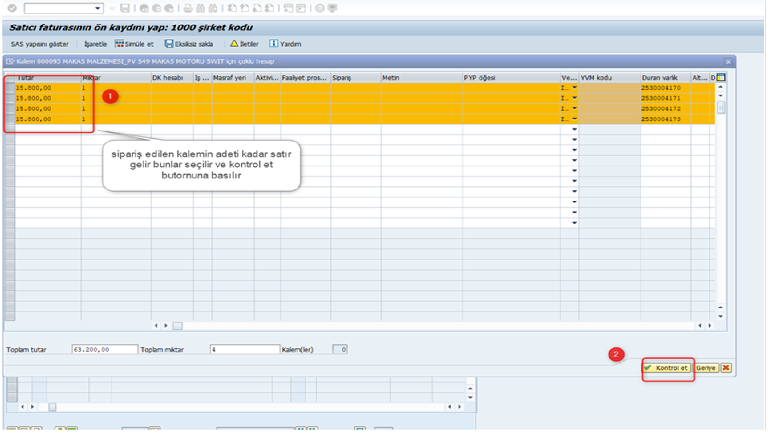Viewport: 768px width, 436px height.
Task: Click the grid horizontal scrollbar thumb
Action: pyautogui.click(x=177, y=326)
